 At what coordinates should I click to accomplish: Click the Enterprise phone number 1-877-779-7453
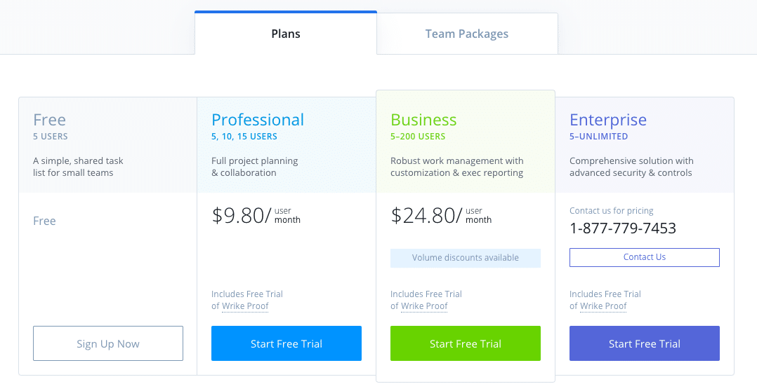[x=623, y=228]
